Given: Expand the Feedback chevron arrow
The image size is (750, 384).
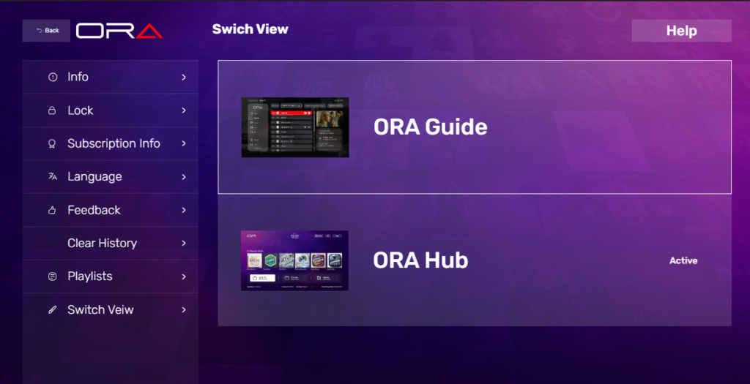Looking at the screenshot, I should click(x=184, y=210).
